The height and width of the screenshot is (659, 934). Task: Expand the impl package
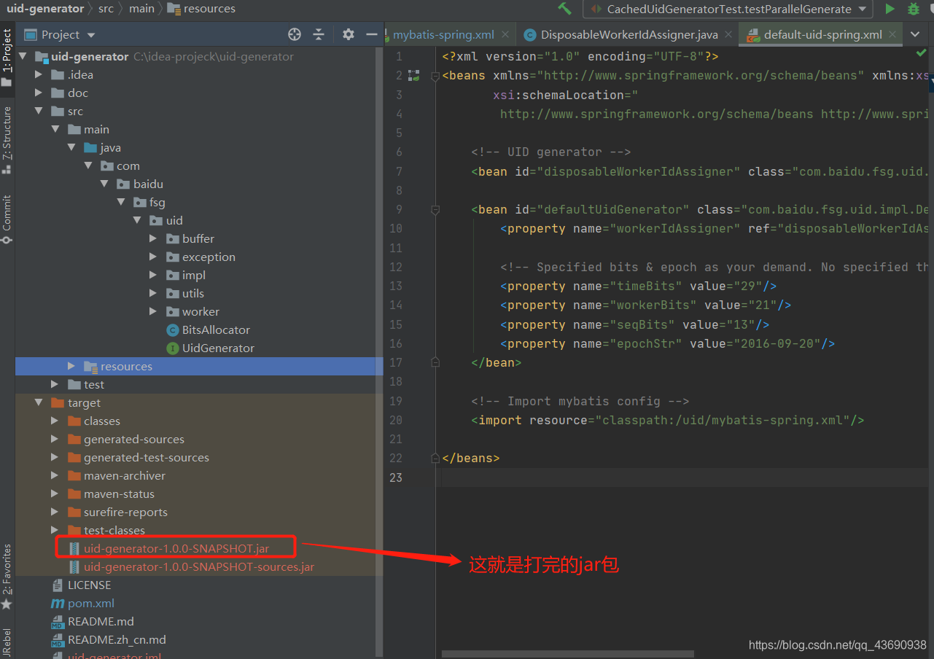[153, 275]
